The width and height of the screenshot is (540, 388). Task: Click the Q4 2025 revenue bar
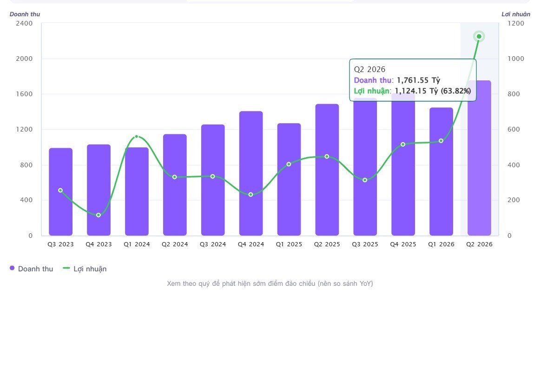click(403, 164)
